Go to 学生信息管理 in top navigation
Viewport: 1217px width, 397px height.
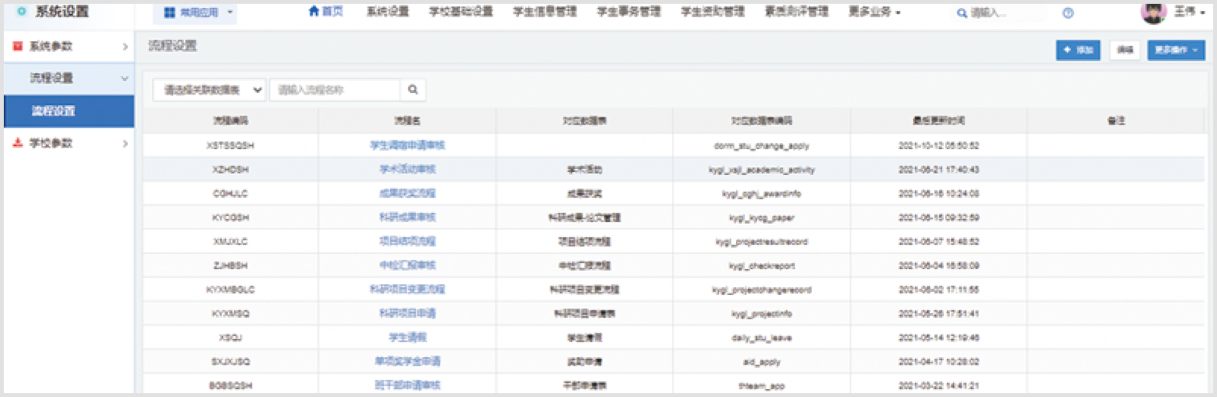pyautogui.click(x=544, y=12)
